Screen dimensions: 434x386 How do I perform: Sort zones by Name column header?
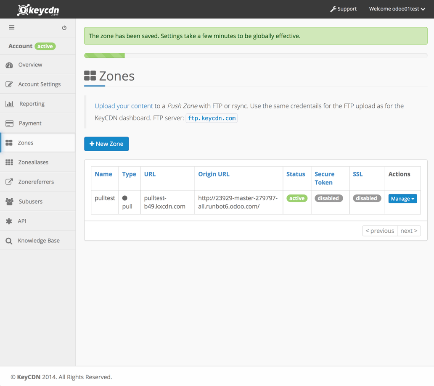[103, 174]
